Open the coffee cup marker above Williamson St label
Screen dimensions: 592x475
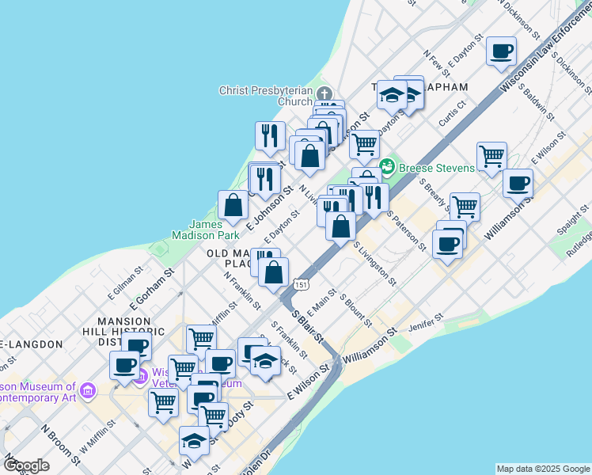tap(518, 184)
